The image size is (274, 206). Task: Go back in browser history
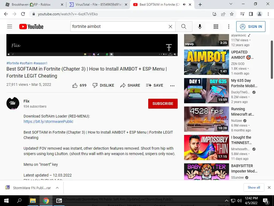click(6, 14)
